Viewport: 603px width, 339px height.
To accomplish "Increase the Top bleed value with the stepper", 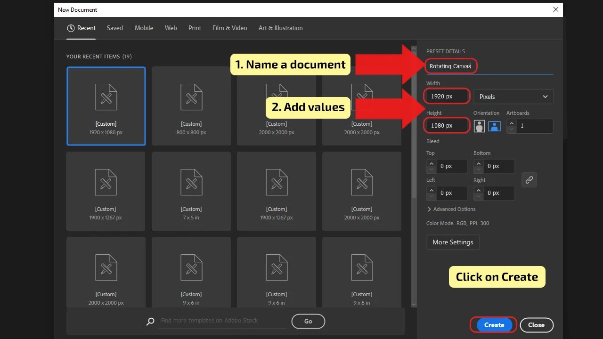I will pyautogui.click(x=431, y=163).
